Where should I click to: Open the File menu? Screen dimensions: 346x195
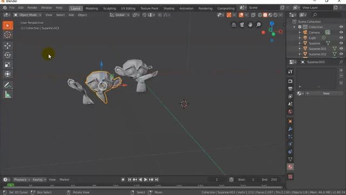point(12,8)
